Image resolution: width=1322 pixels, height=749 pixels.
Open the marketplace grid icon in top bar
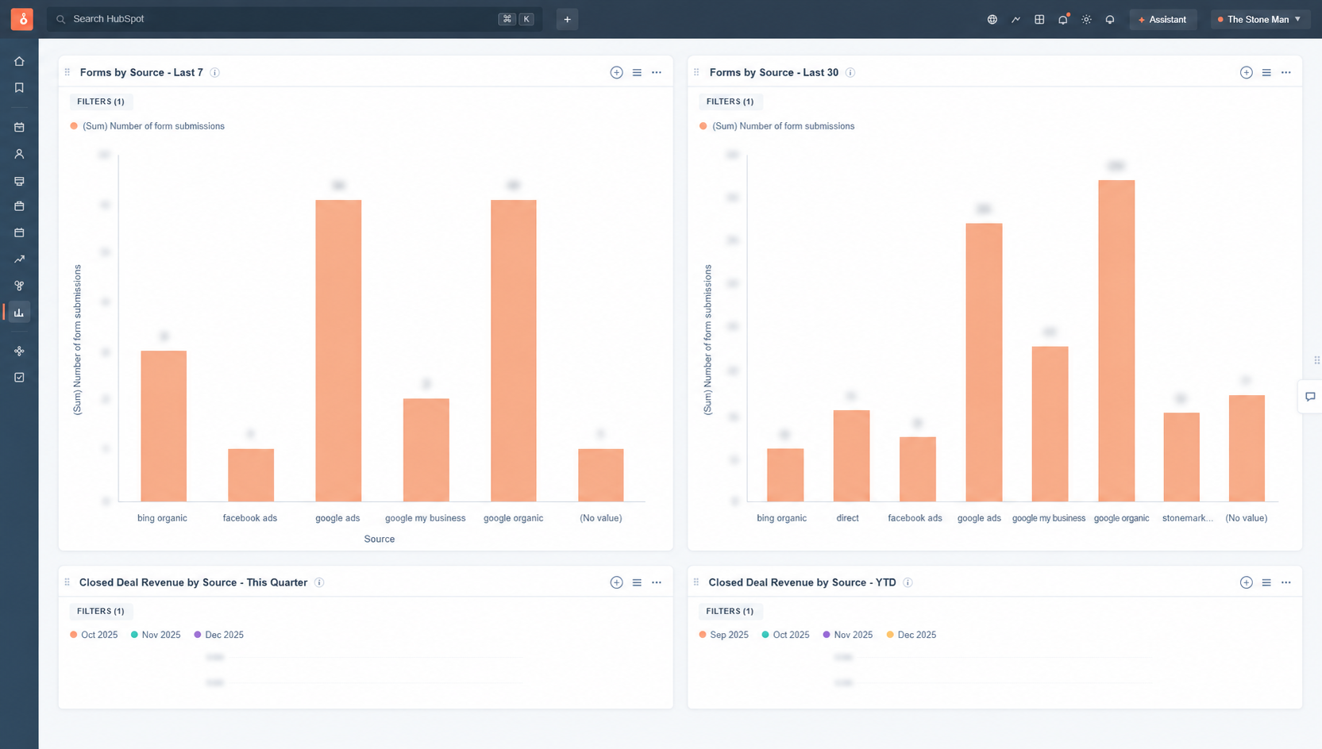pyautogui.click(x=1039, y=20)
